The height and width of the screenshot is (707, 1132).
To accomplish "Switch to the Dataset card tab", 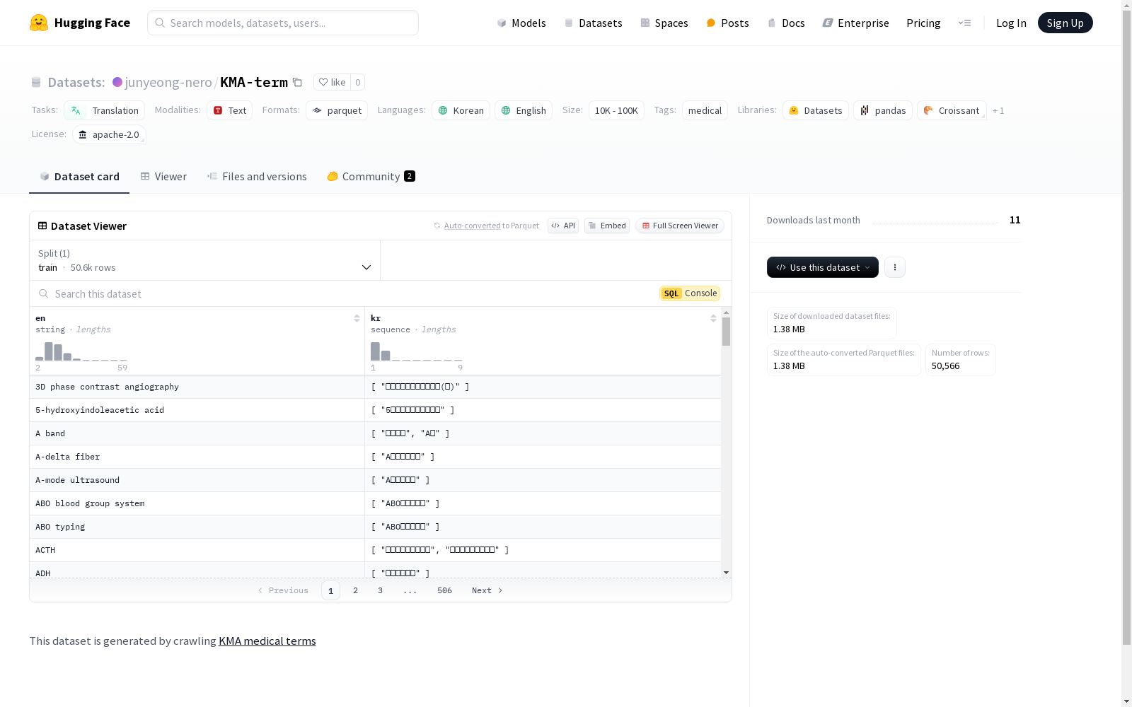I will click(x=79, y=177).
